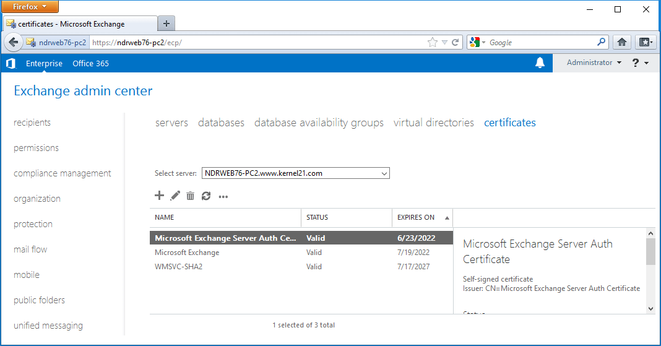Open virtual directories tab
This screenshot has height=346, width=661.
[x=434, y=123]
